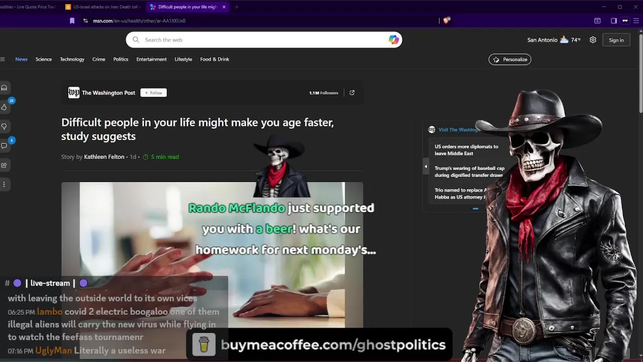Open site settings icon next to URL
Screen dimensions: 643x362
coord(85,21)
